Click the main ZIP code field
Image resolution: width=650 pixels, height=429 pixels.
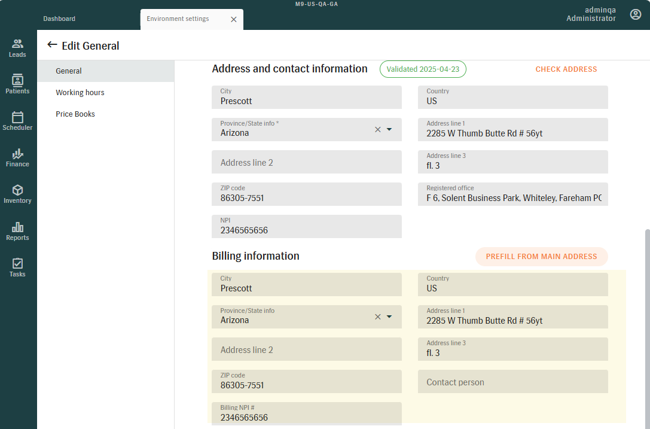click(x=306, y=194)
